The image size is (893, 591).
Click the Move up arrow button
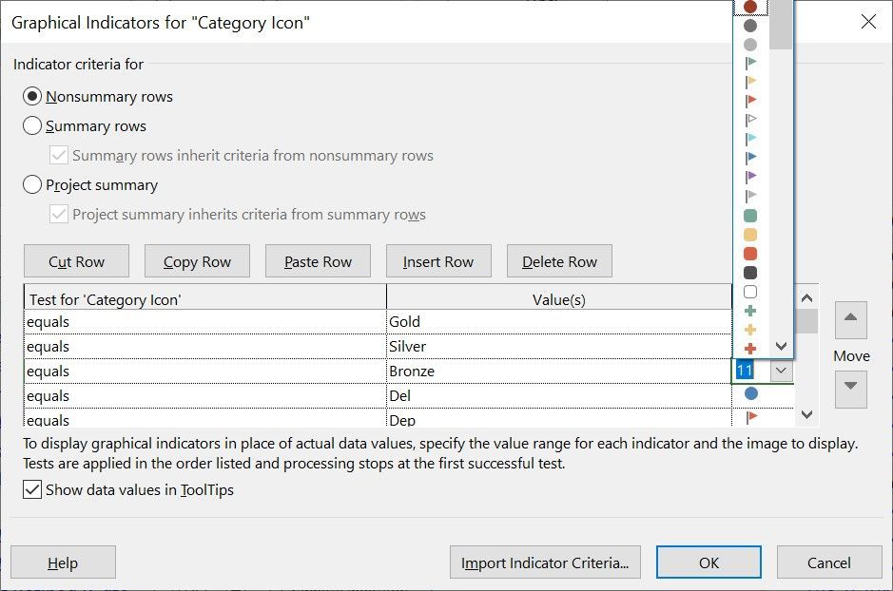click(851, 321)
